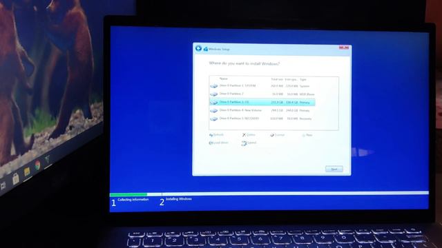Open Chrome on the left monitor taskbar
Image resolution: width=442 pixels, height=248 pixels.
(x=37, y=165)
